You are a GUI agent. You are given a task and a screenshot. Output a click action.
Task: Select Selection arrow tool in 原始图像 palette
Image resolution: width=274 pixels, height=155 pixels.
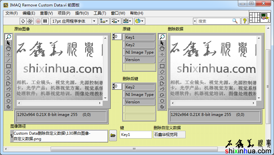8,43
